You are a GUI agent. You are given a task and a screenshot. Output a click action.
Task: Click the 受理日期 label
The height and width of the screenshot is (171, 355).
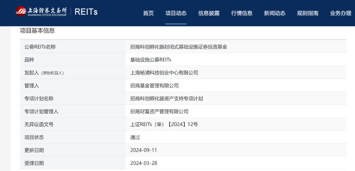(x=34, y=163)
